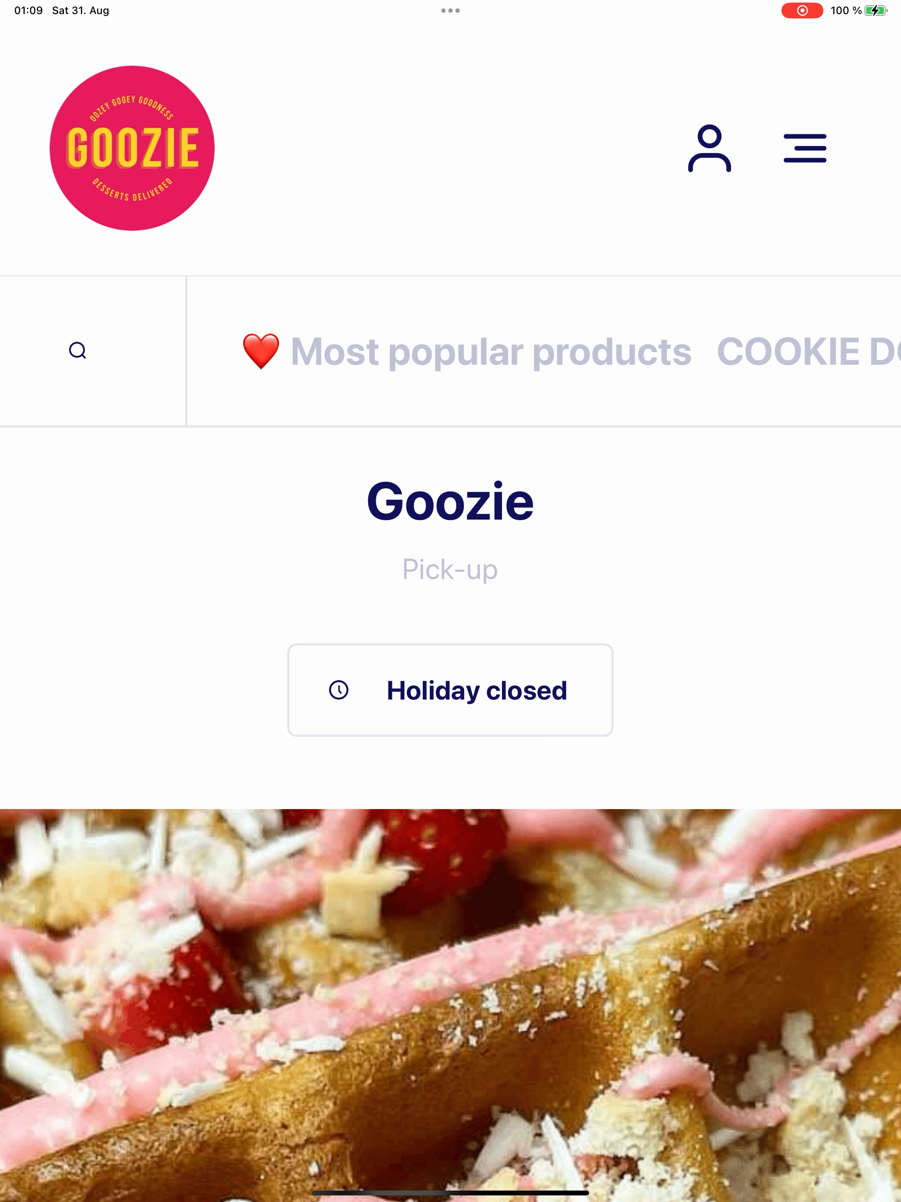Tap the Pick-up order type label
Image resolution: width=901 pixels, height=1202 pixels.
450,569
